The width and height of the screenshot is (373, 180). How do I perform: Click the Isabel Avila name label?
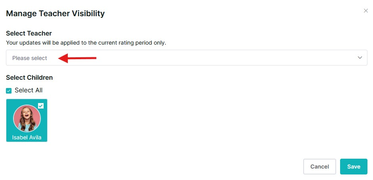(x=27, y=138)
